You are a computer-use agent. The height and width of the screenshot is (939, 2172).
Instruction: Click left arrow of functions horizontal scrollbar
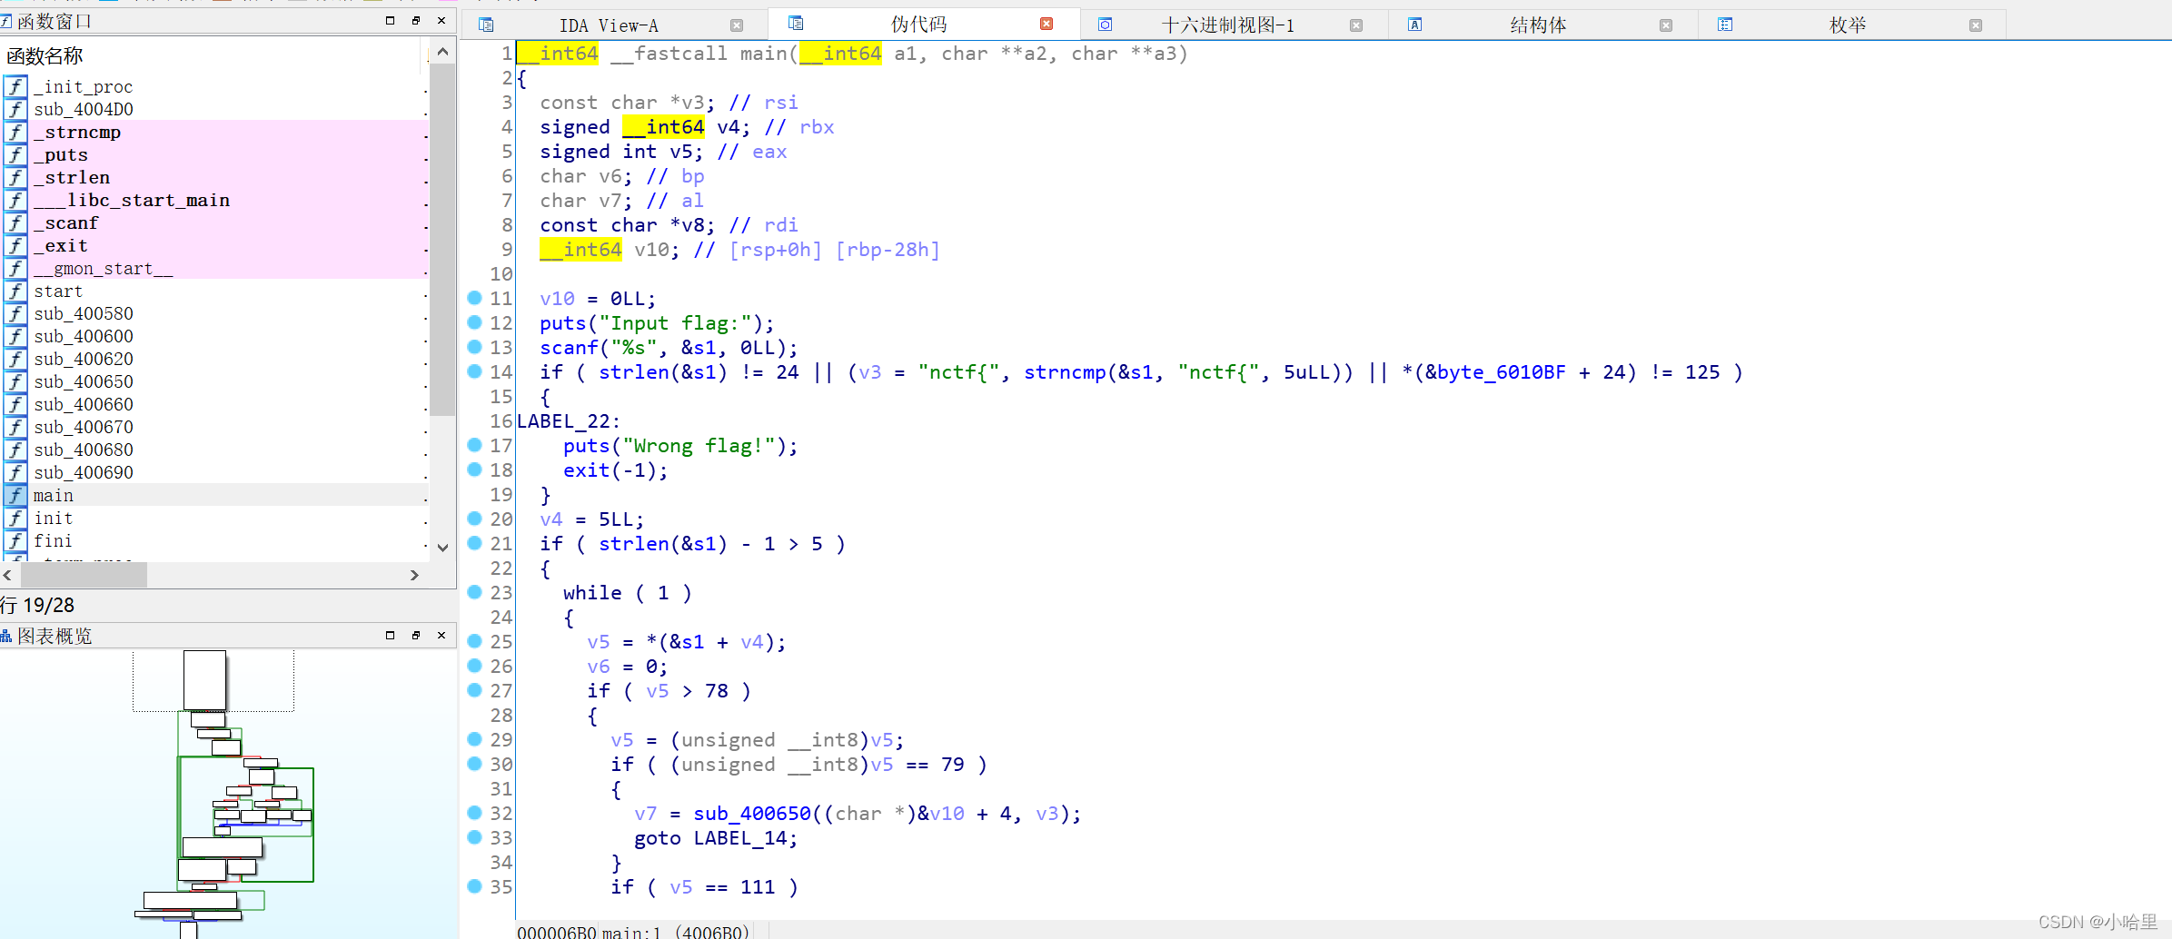click(x=8, y=575)
